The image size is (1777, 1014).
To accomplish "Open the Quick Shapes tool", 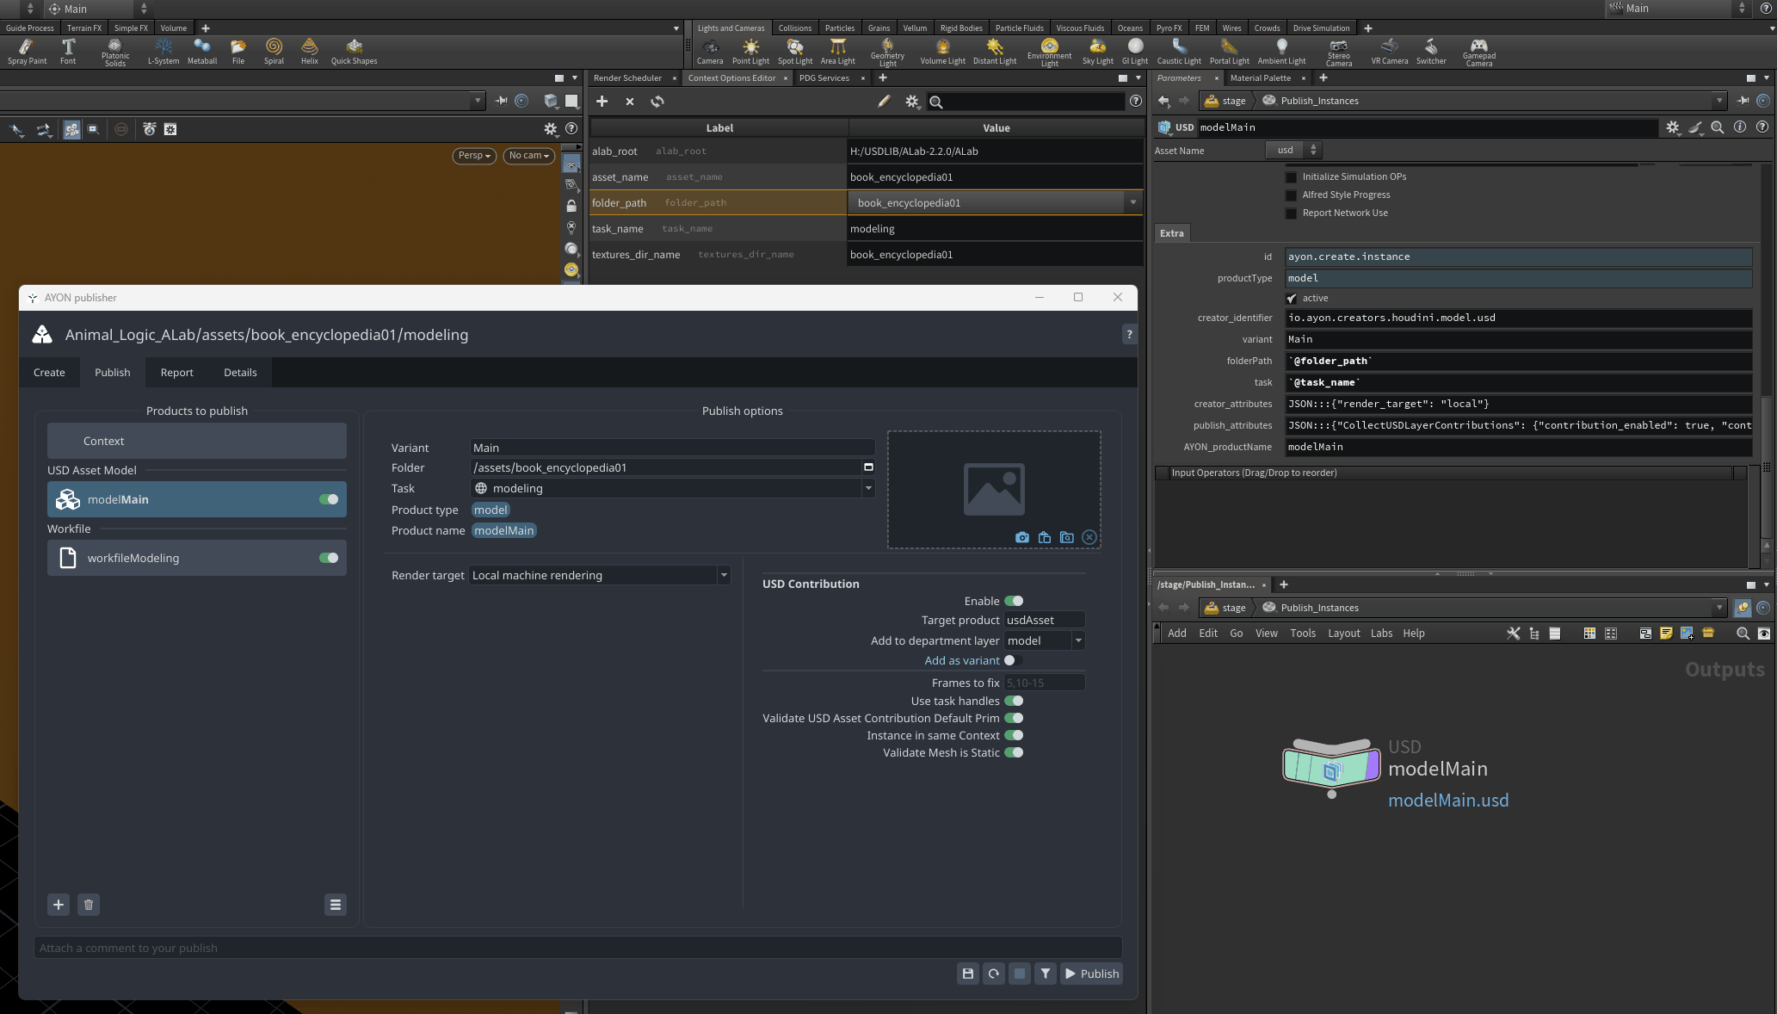I will click(x=354, y=52).
